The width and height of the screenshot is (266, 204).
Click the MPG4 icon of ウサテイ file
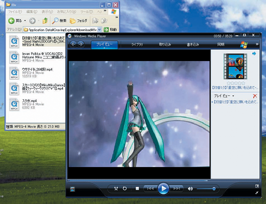(x=14, y=73)
